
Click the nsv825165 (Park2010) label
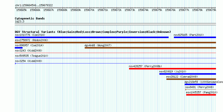tap(189, 35)
